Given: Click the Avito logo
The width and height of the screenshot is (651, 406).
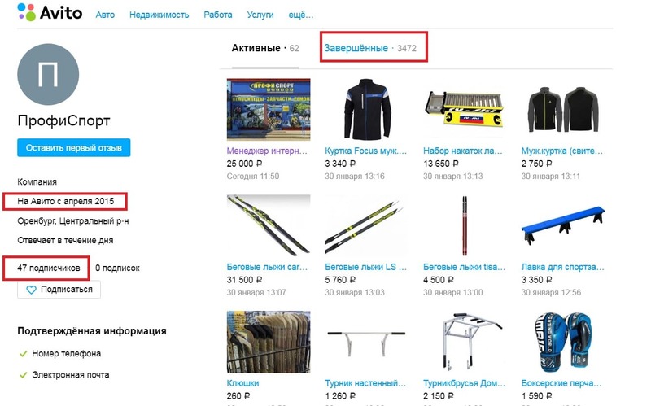Looking at the screenshot, I should [50, 12].
